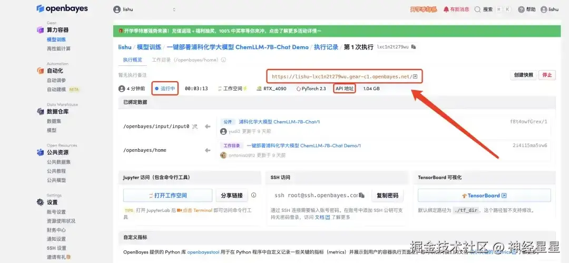The height and width of the screenshot is (263, 569).
Task: Click the RTX_4090 GPU icon
Action: tap(259, 88)
